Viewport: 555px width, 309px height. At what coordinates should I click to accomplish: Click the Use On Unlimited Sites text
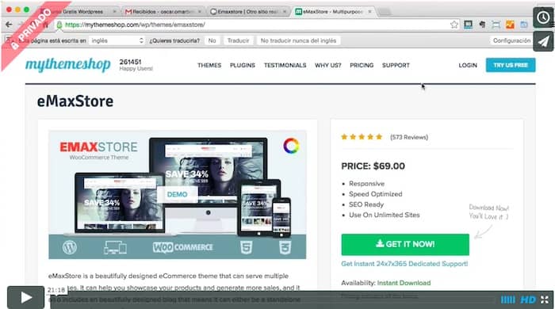coord(385,215)
